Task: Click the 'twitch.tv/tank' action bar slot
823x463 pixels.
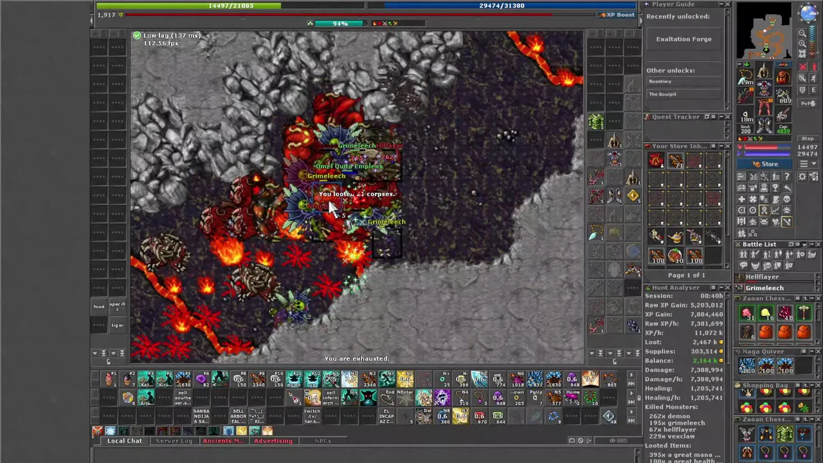Action: coord(312,416)
